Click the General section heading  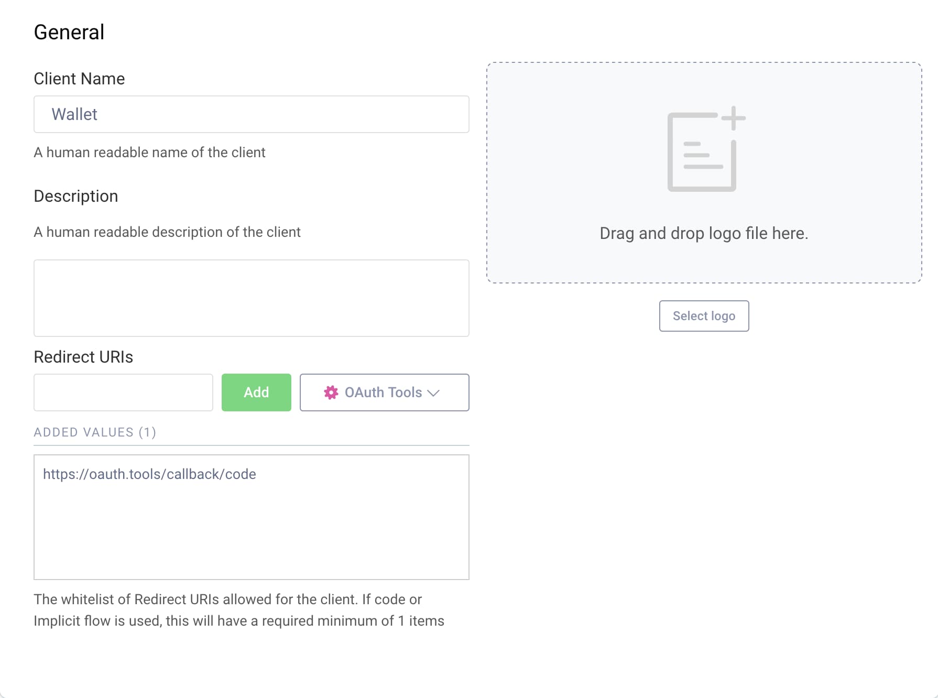click(x=69, y=32)
